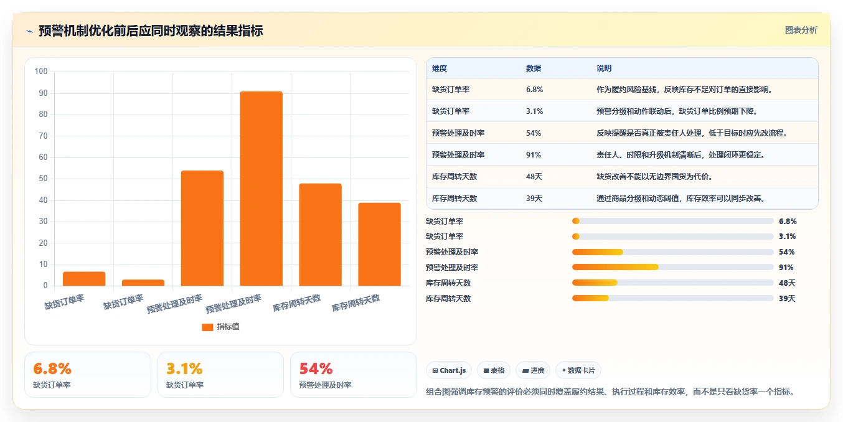Click the chart bar reaching 39
The image size is (843, 422).
[x=379, y=244]
